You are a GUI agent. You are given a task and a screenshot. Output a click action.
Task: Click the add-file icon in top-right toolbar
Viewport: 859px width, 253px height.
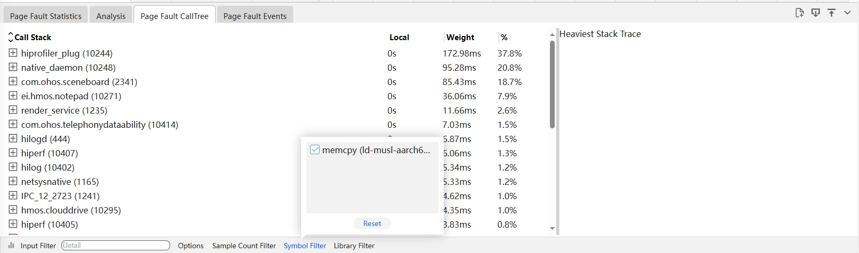799,13
